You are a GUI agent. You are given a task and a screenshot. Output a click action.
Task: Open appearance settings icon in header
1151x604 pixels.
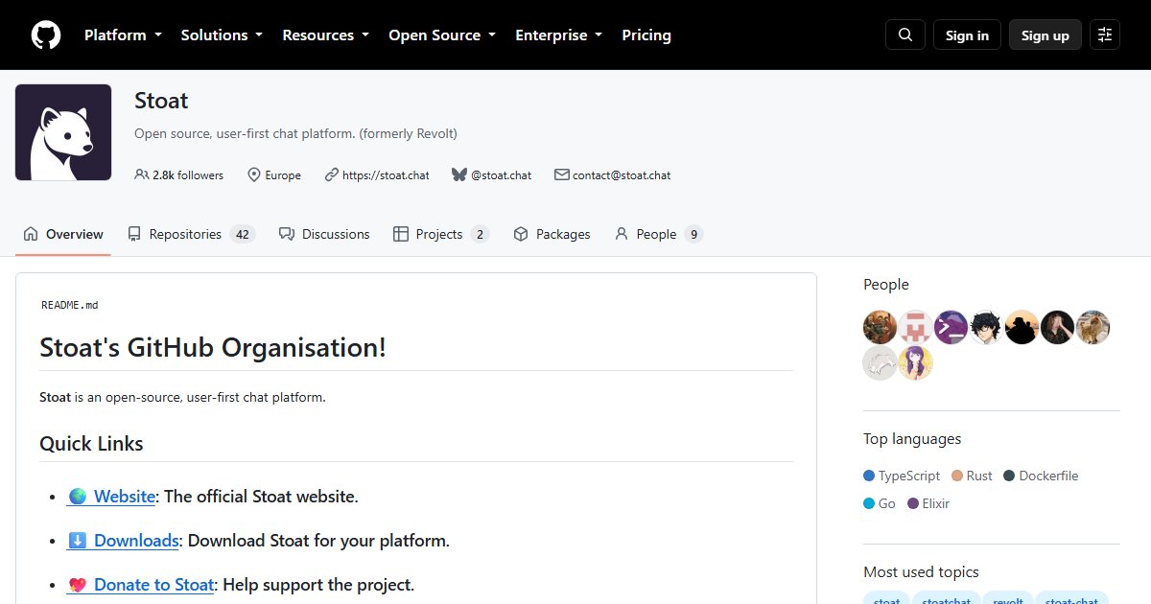point(1105,35)
